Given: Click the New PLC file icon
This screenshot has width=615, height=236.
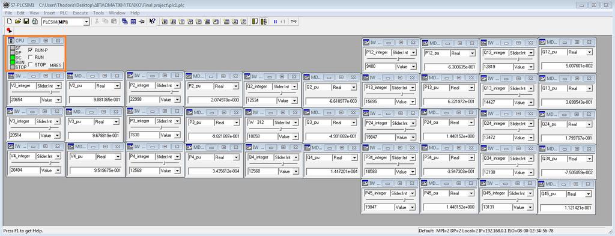Looking at the screenshot, I should [10, 22].
